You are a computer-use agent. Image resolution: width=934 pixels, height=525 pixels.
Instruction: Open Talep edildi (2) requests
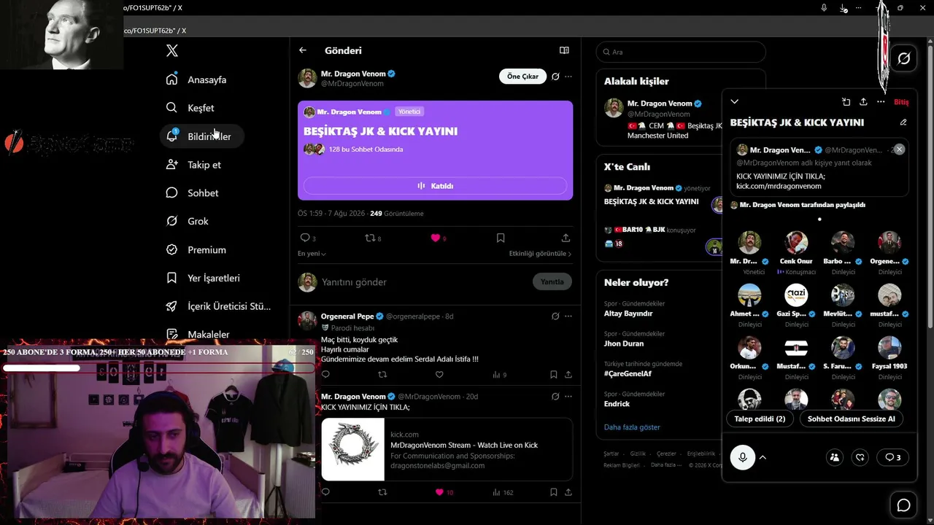click(x=760, y=419)
